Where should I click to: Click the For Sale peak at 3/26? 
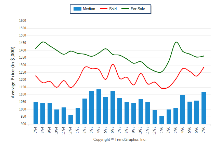(176, 42)
